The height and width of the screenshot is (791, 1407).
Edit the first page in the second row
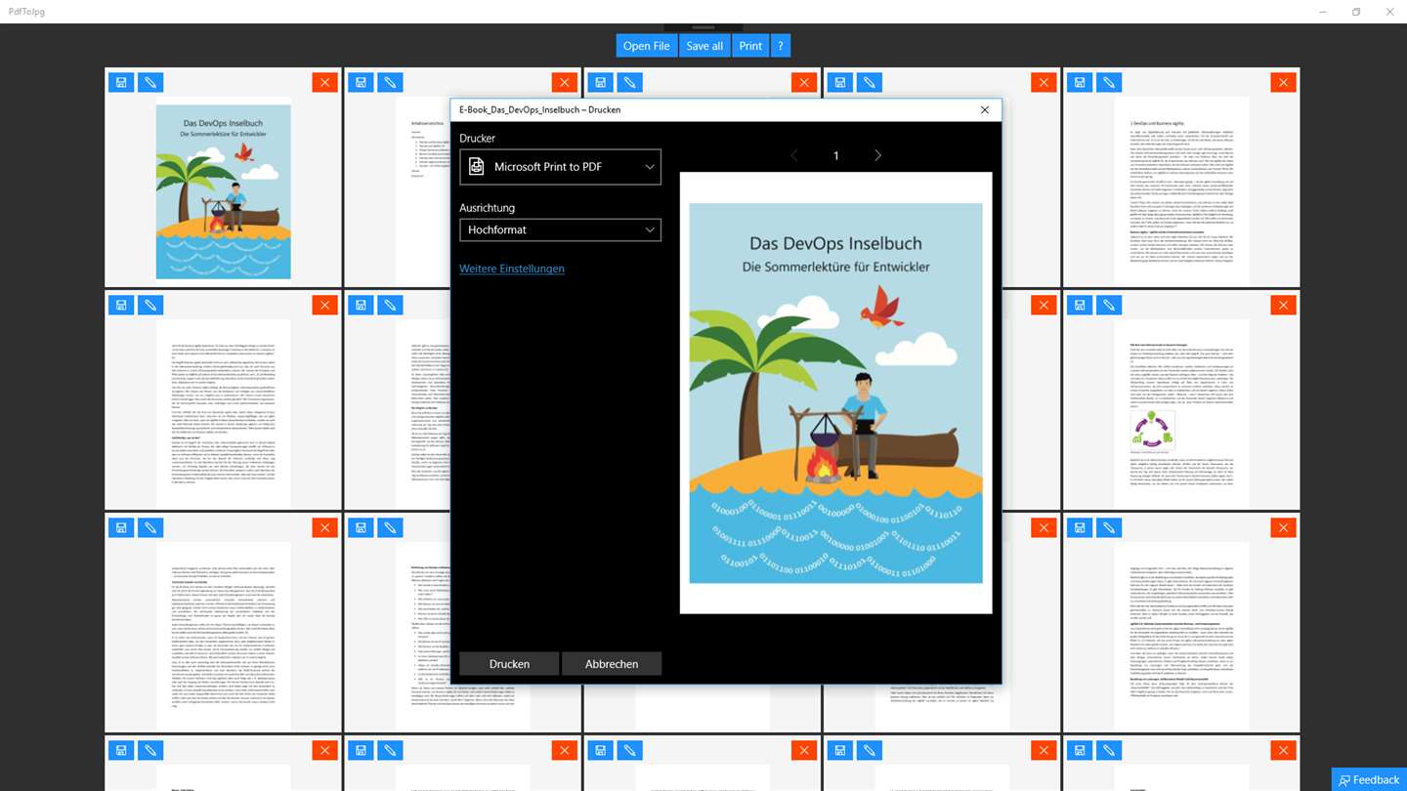(x=150, y=306)
